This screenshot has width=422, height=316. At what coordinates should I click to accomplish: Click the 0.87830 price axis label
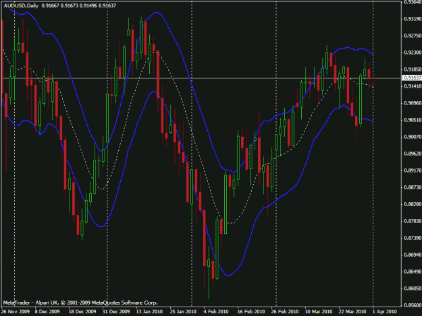pyautogui.click(x=413, y=221)
